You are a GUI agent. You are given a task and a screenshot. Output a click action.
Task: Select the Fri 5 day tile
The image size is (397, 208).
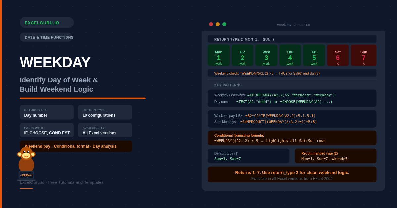point(314,55)
